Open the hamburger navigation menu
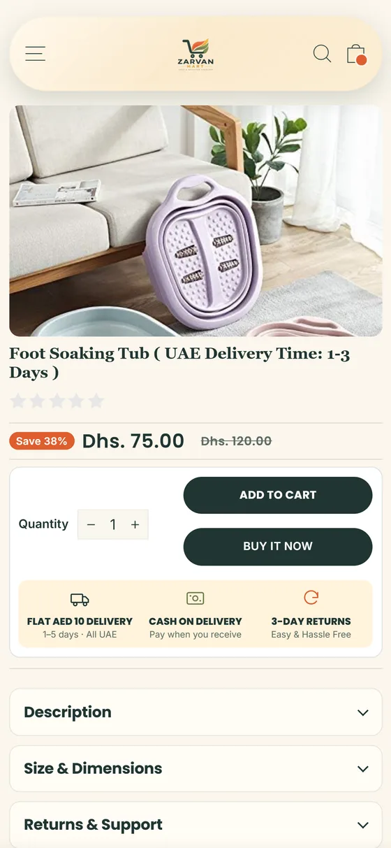Viewport: 391px width, 848px height. [35, 54]
